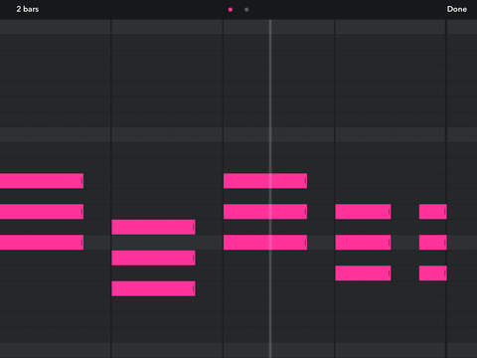
Task: Select top note of the final short chord
Action: tap(433, 212)
